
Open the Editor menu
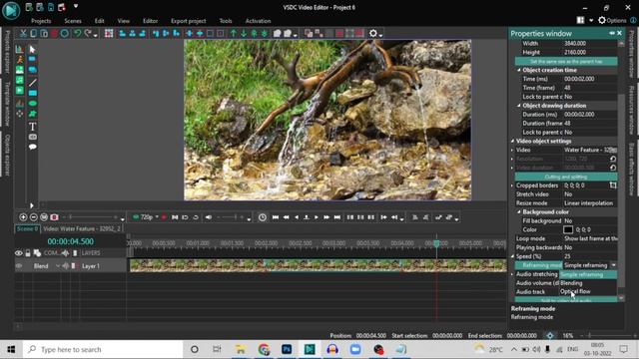coord(150,21)
